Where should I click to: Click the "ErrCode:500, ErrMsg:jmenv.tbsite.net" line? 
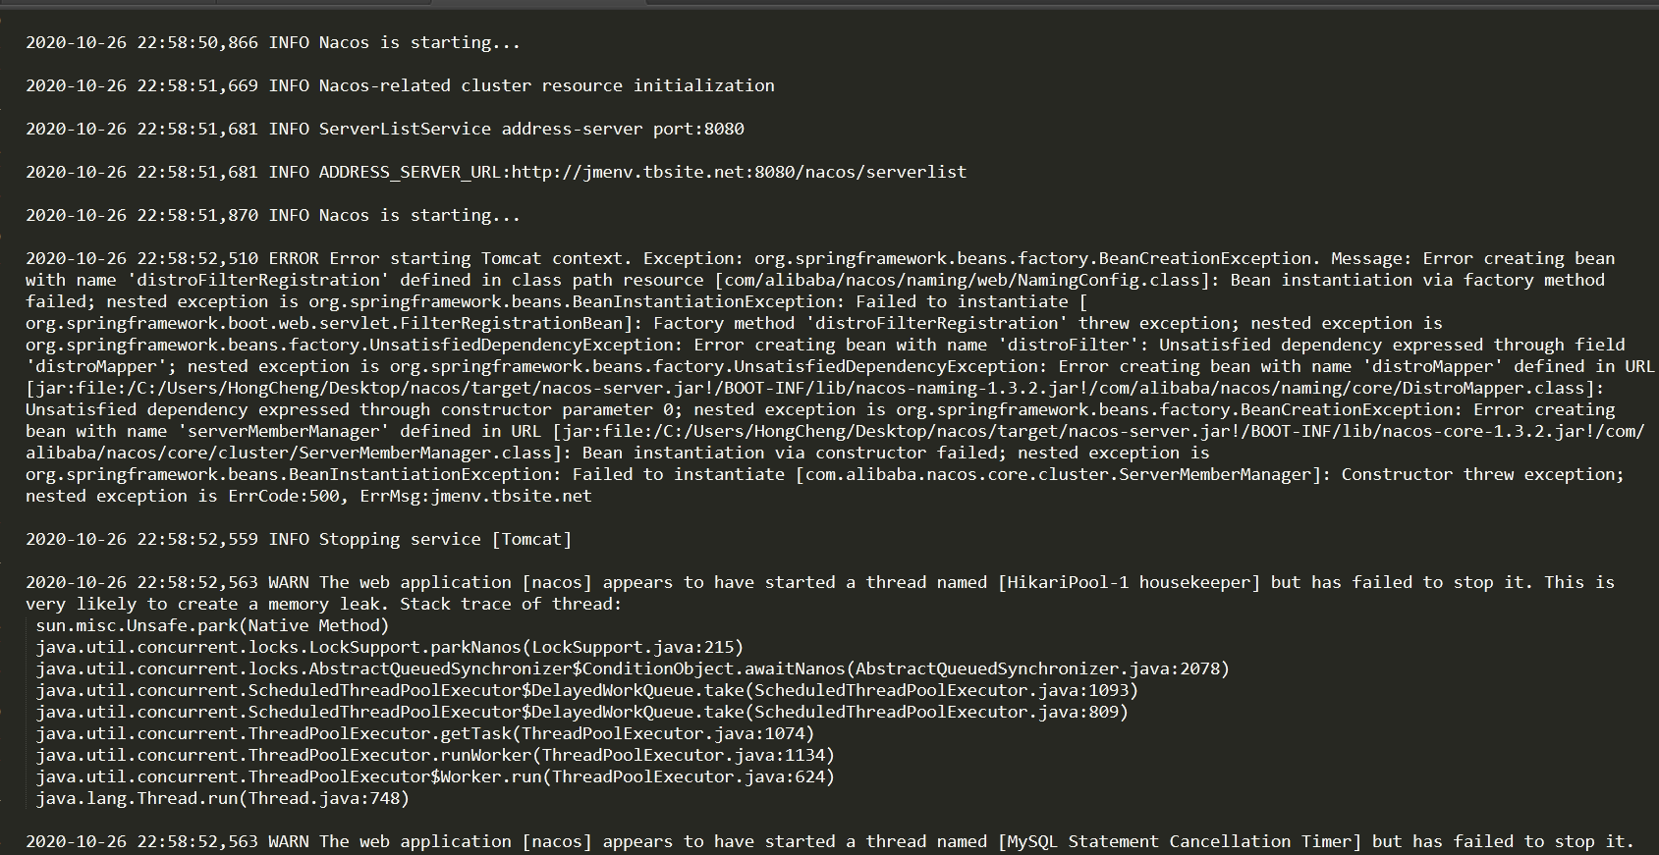point(308,496)
